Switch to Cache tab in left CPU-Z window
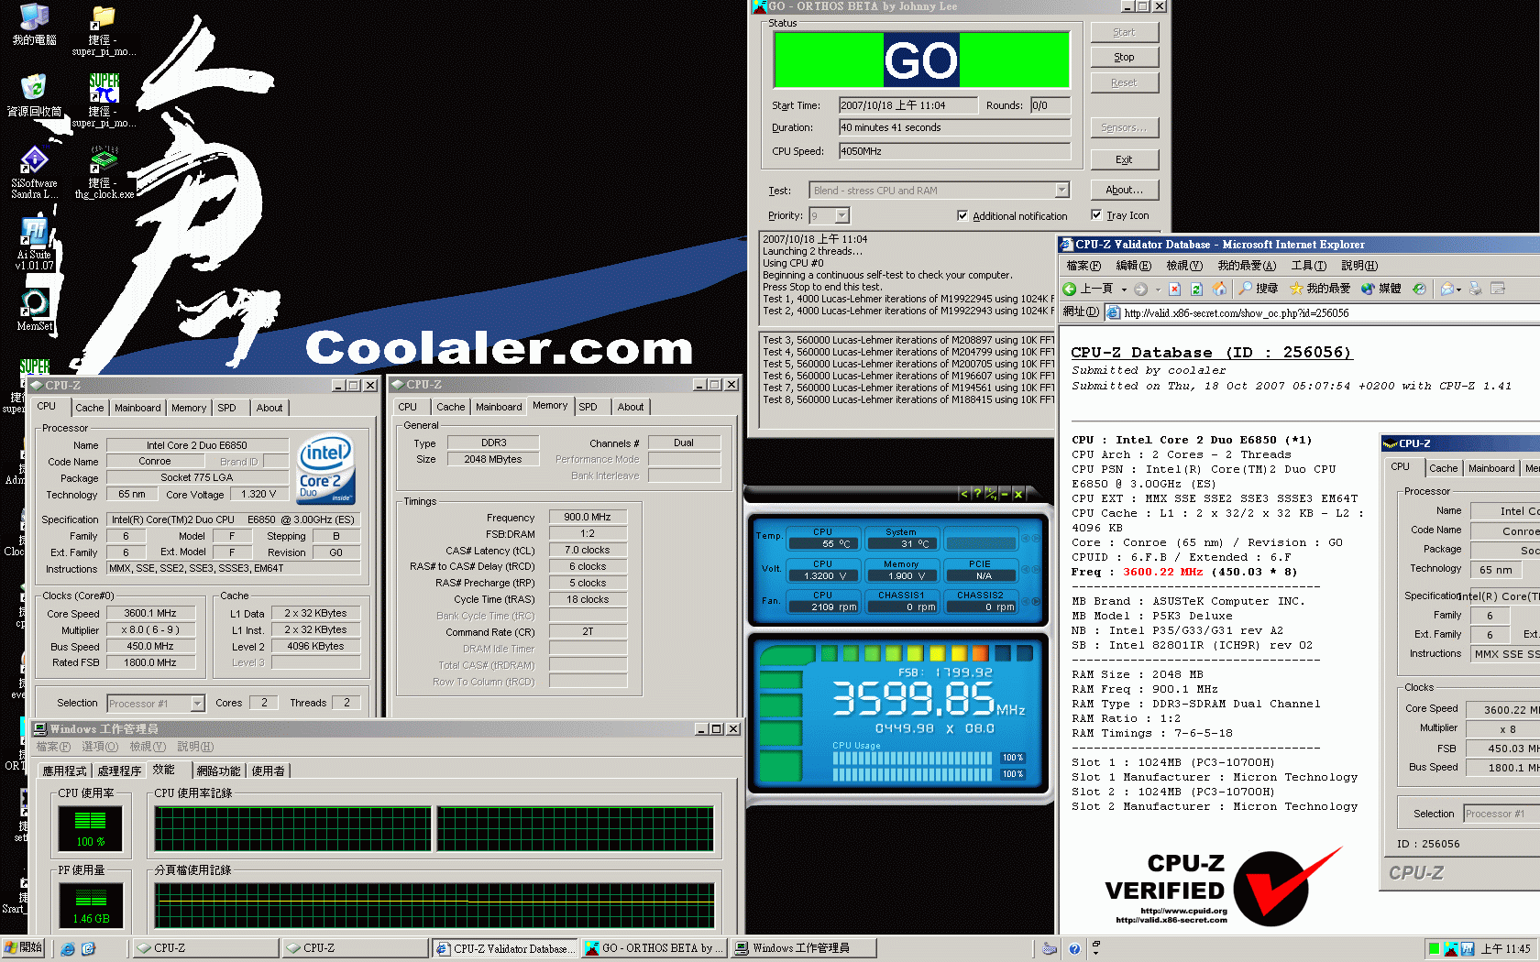 (89, 408)
